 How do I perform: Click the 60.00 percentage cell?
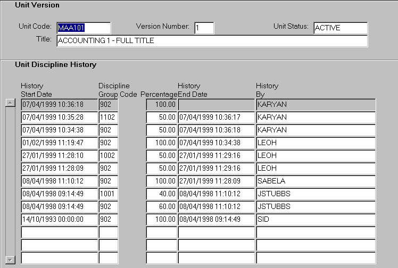click(x=161, y=207)
